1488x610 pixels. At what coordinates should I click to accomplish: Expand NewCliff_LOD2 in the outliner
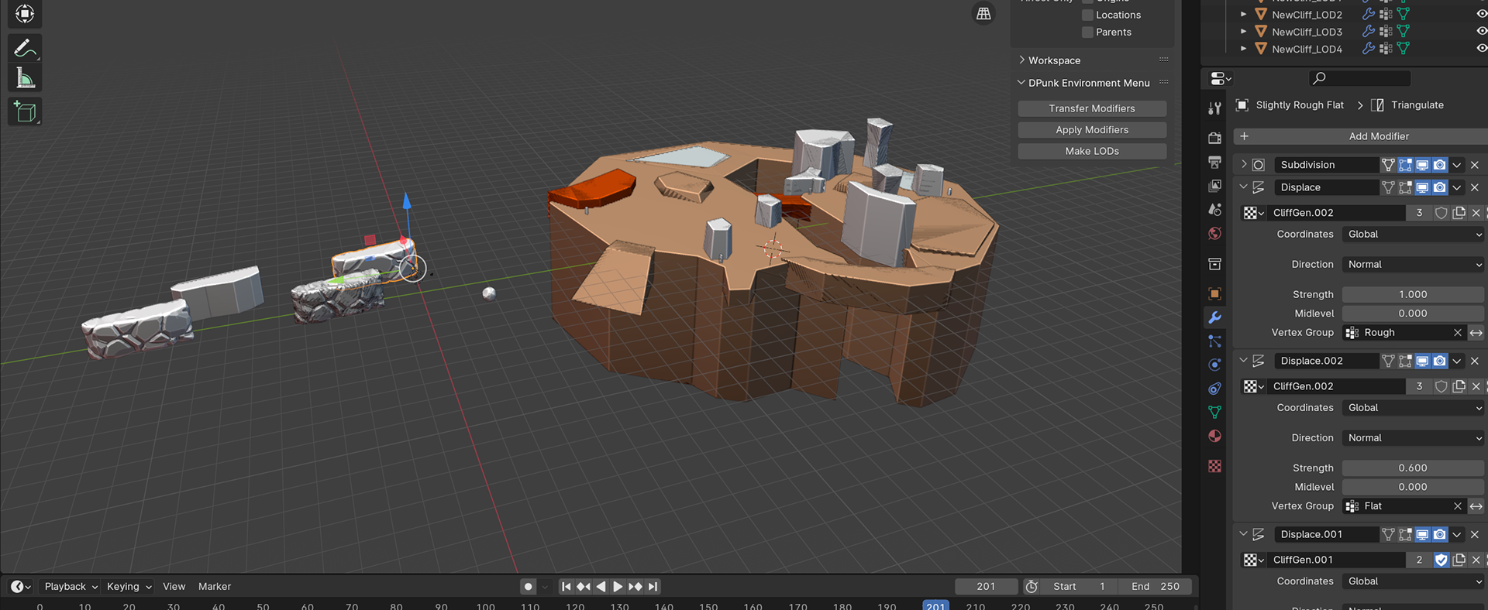click(1243, 14)
